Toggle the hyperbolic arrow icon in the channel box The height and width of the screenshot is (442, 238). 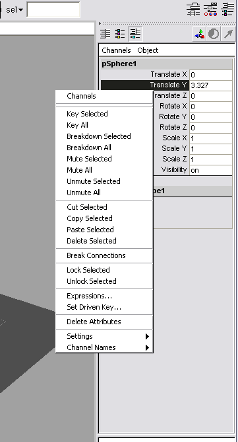[x=229, y=34]
